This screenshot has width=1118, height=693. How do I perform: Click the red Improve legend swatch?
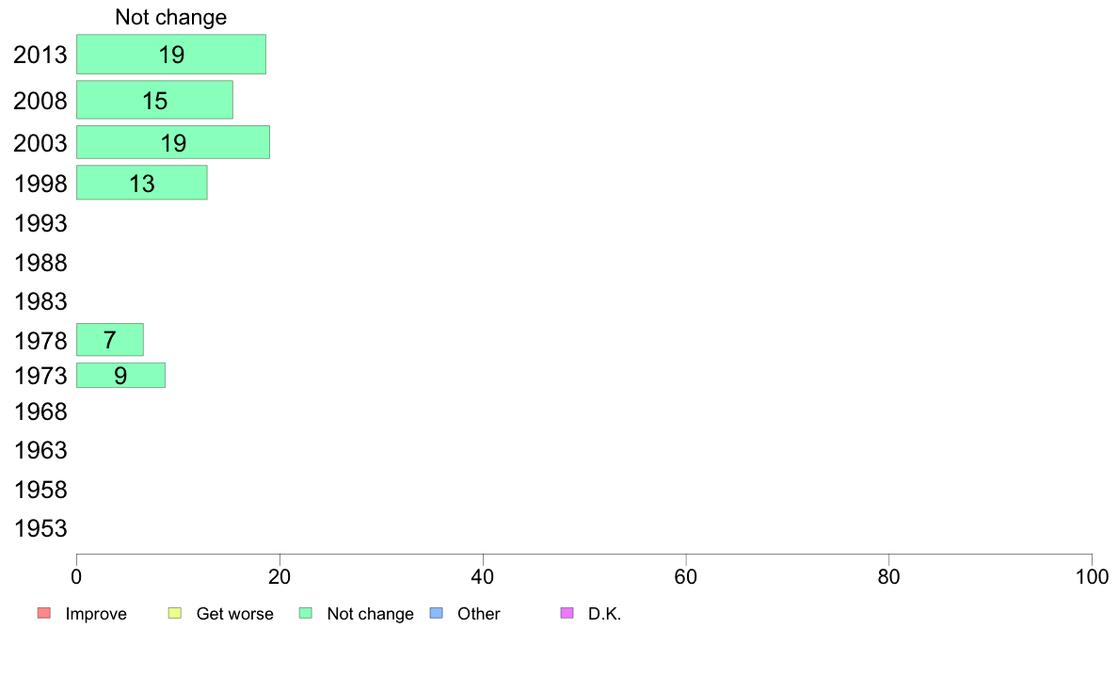point(44,613)
